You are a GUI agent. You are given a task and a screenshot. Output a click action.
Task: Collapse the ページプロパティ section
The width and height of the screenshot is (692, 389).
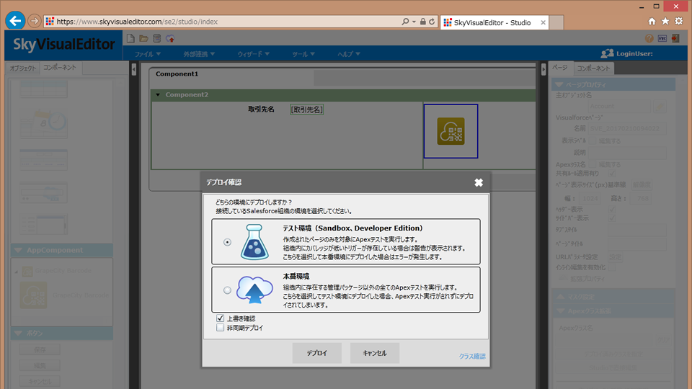[x=559, y=84]
